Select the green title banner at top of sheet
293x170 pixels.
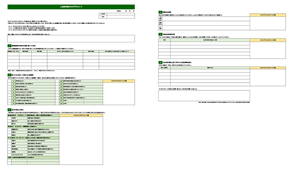coord(71,7)
